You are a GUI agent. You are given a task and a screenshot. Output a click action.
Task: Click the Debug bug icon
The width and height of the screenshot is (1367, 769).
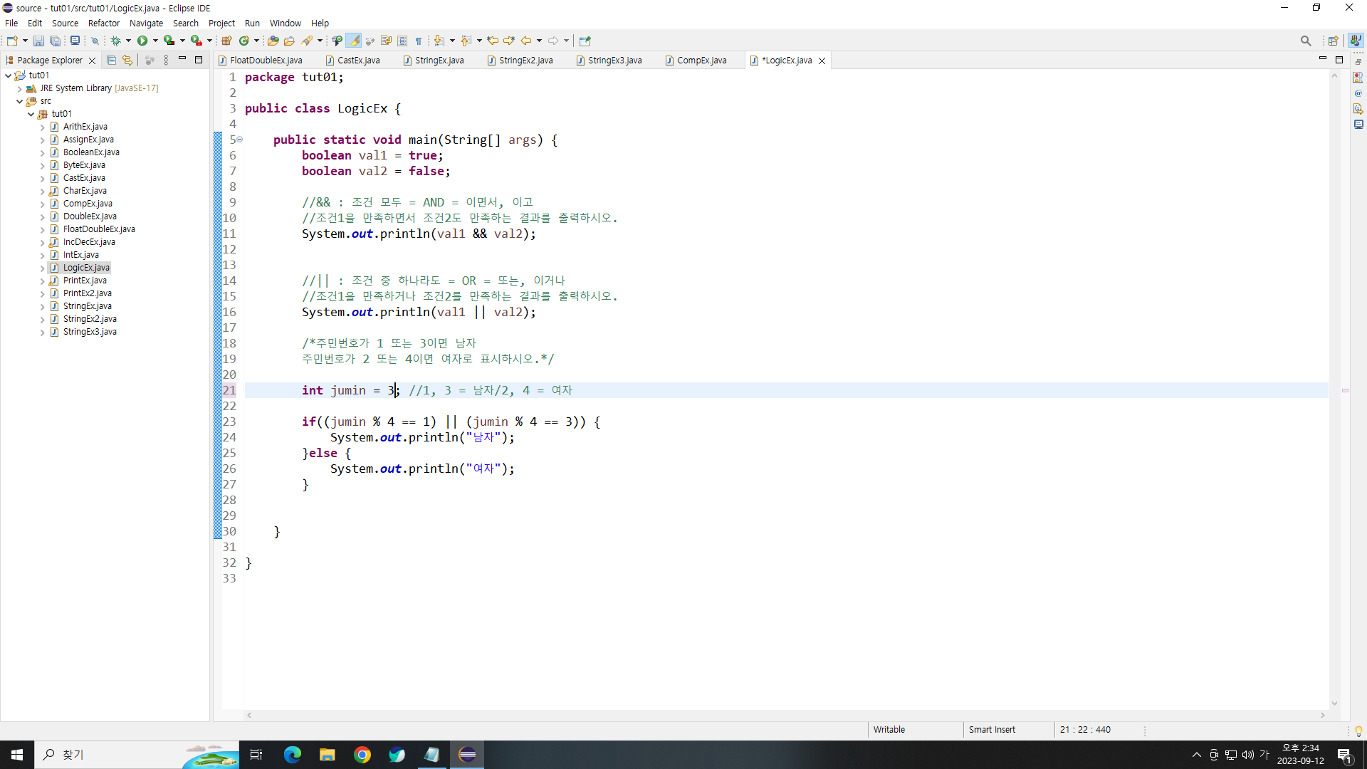click(116, 41)
